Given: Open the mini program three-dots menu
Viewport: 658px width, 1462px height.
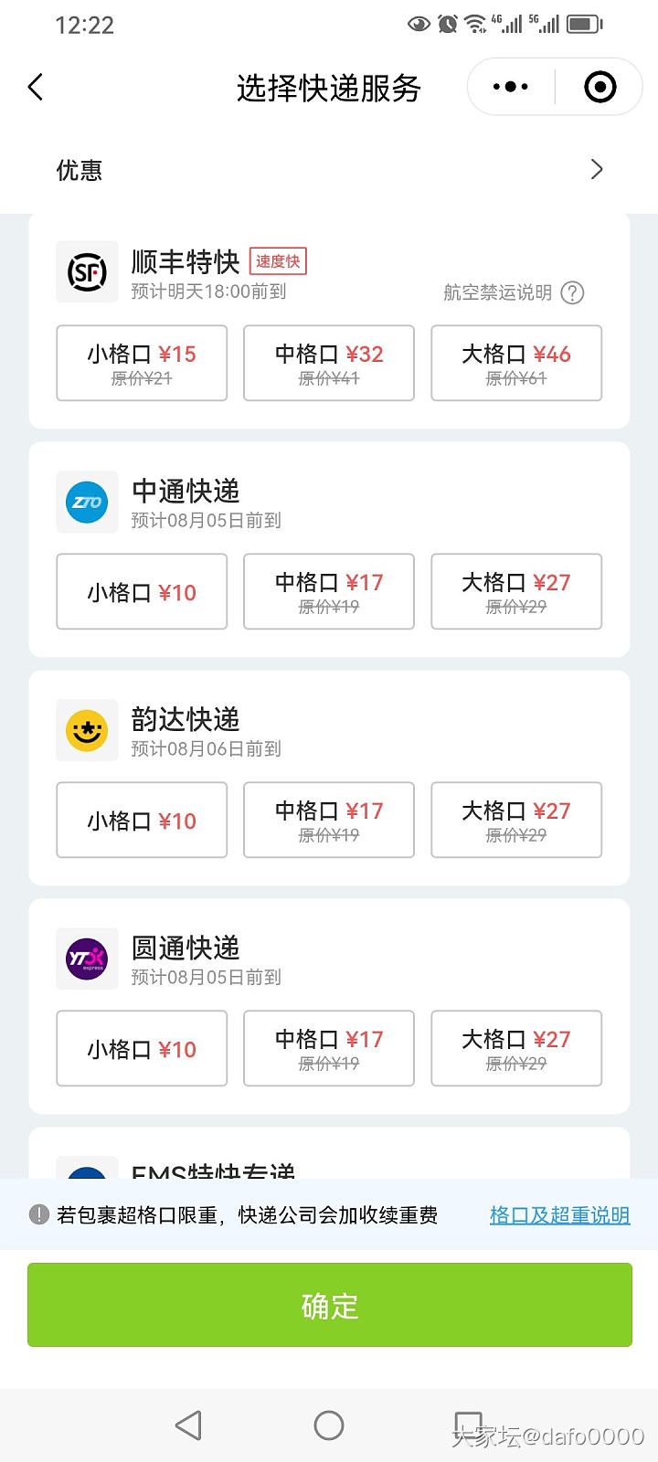Looking at the screenshot, I should [510, 88].
